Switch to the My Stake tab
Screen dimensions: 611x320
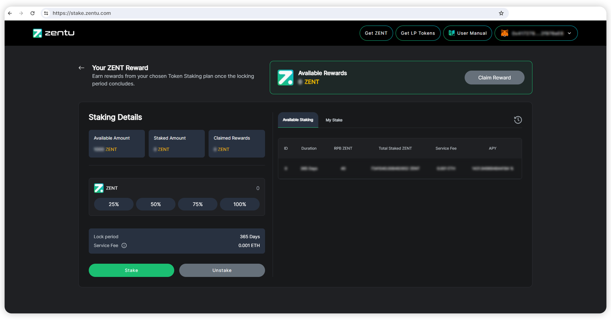point(334,120)
